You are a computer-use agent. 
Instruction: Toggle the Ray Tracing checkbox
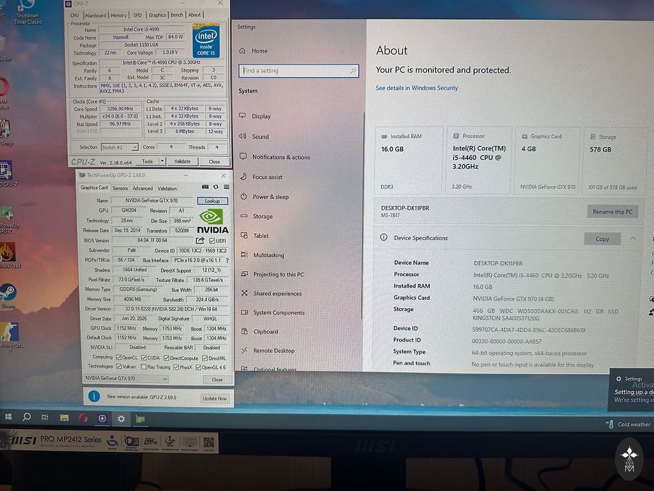tap(143, 367)
